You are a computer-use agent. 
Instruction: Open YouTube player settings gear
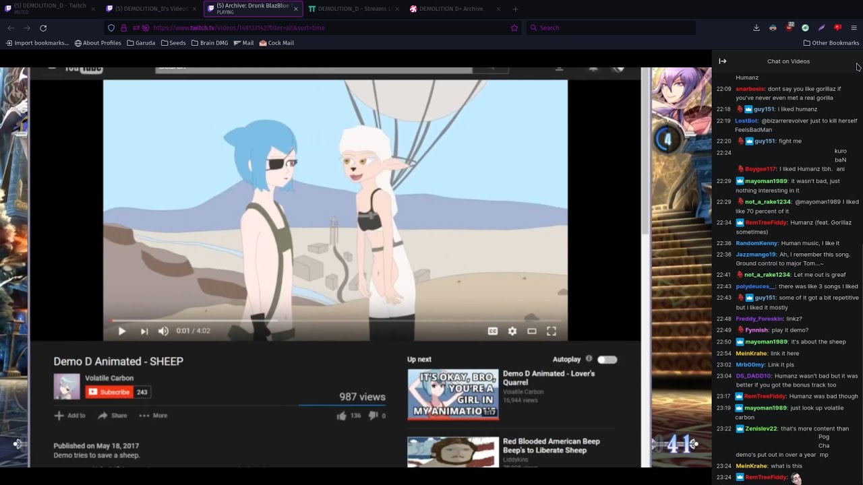click(x=512, y=331)
